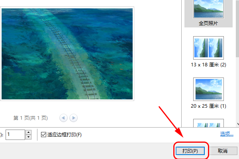This screenshot has height=159, width=239.
Task: Click the 13 x 18 厘米 (2) caption text
Action: coord(208,65)
